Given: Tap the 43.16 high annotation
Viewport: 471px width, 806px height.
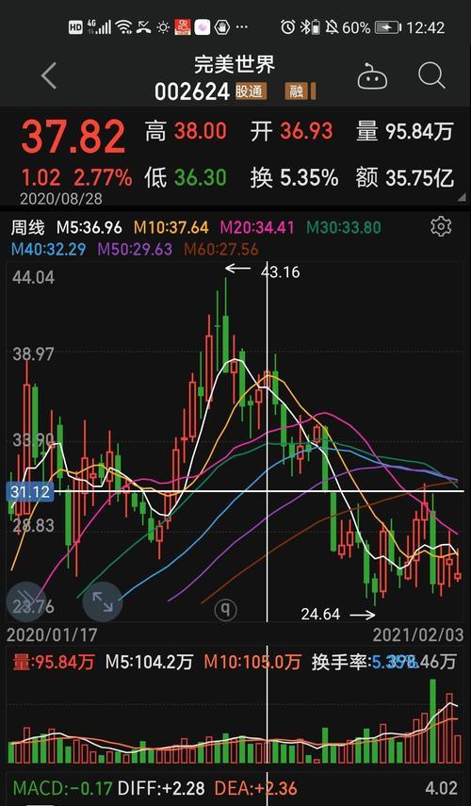Looking at the screenshot, I should [281, 271].
